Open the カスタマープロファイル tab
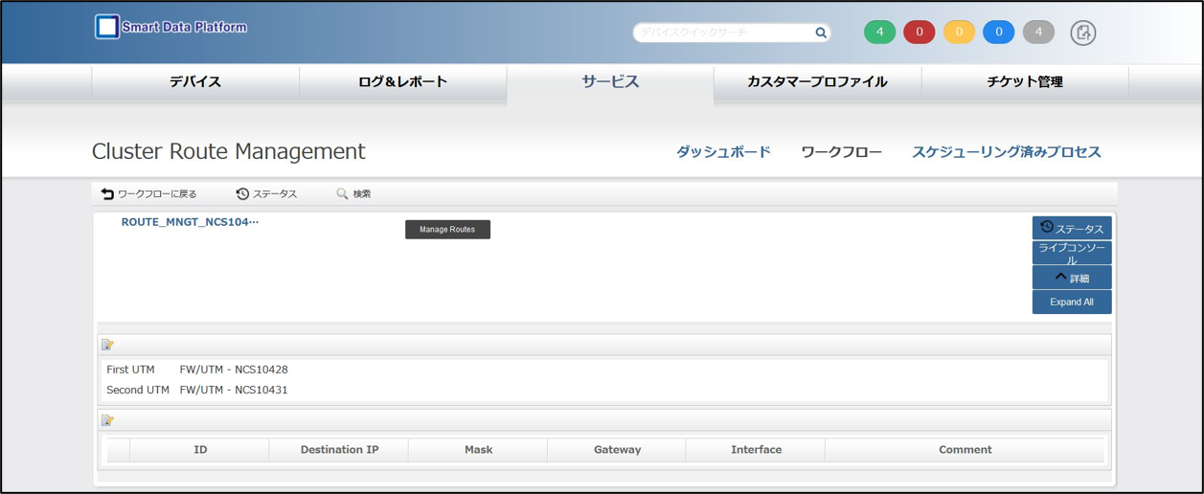The height and width of the screenshot is (494, 1204). 817,82
